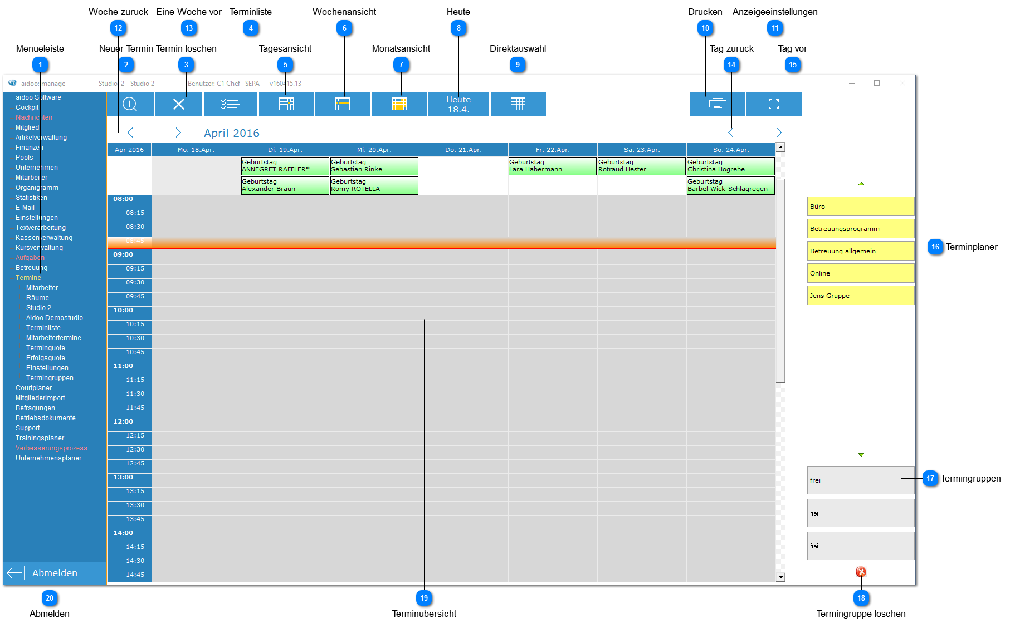
Task: Open Kassenverwaltung in the sidebar
Action: coord(44,238)
